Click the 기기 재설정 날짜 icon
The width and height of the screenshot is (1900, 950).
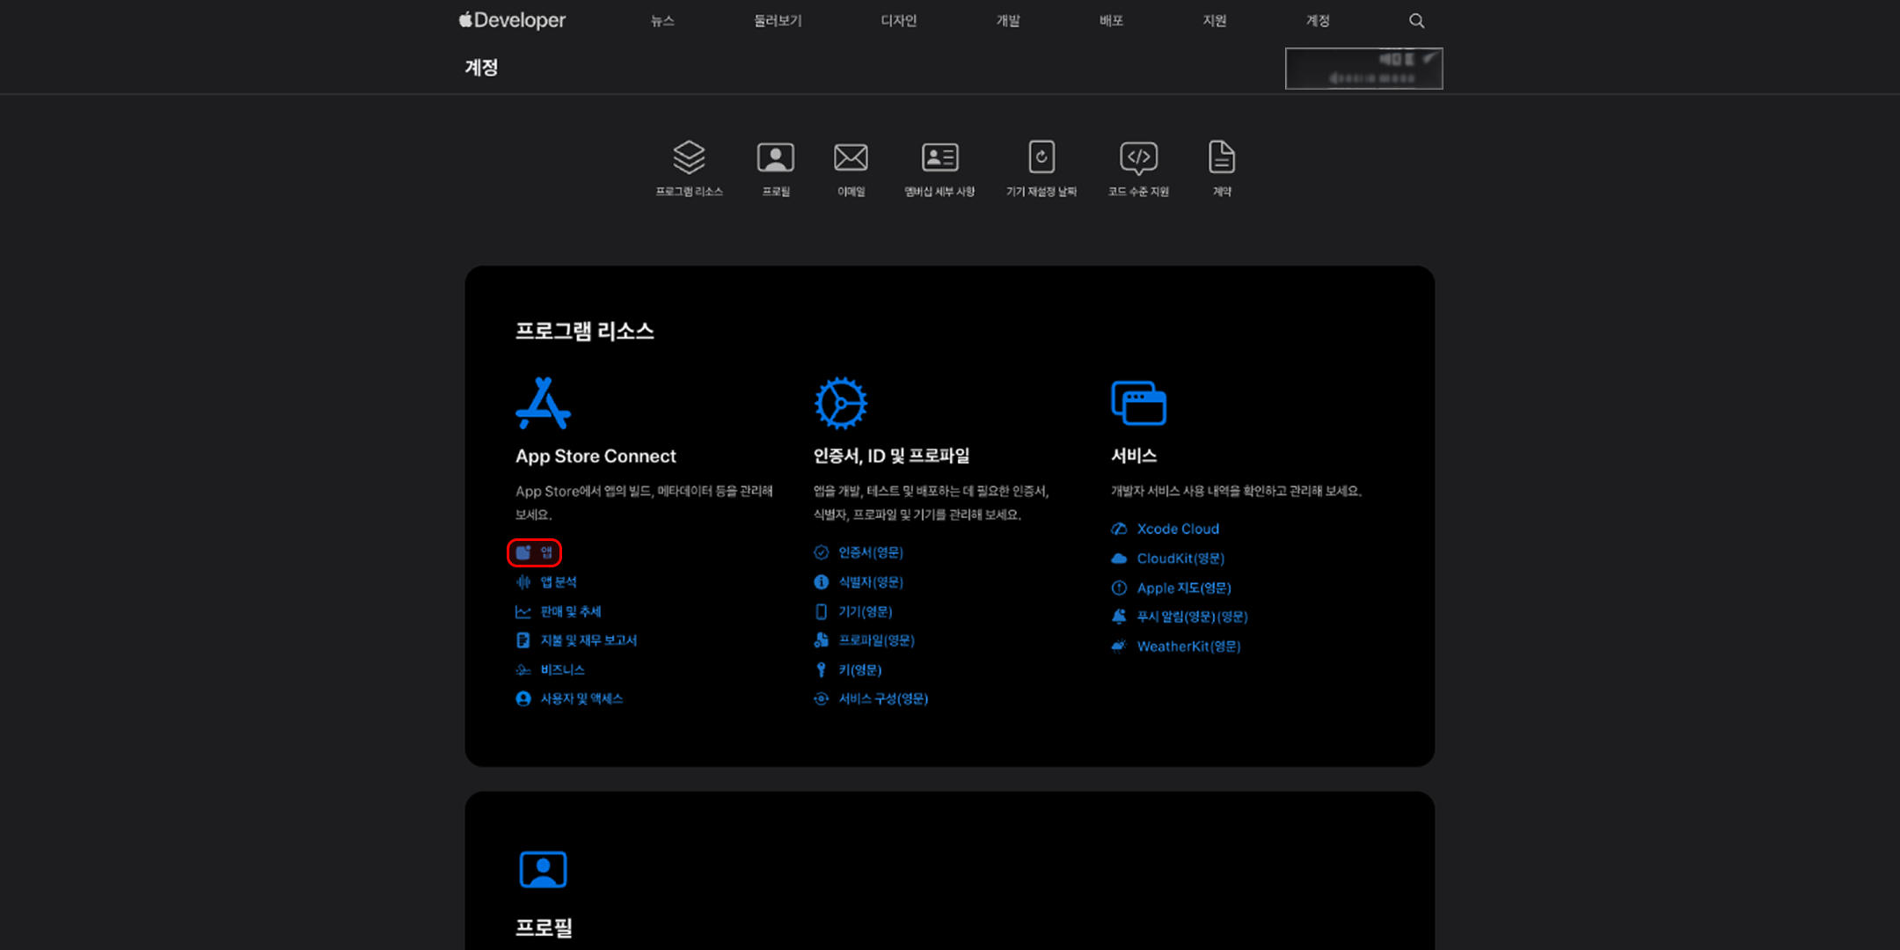(1041, 157)
